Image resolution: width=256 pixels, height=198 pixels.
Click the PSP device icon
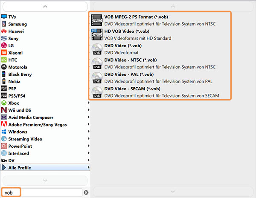point(4,89)
